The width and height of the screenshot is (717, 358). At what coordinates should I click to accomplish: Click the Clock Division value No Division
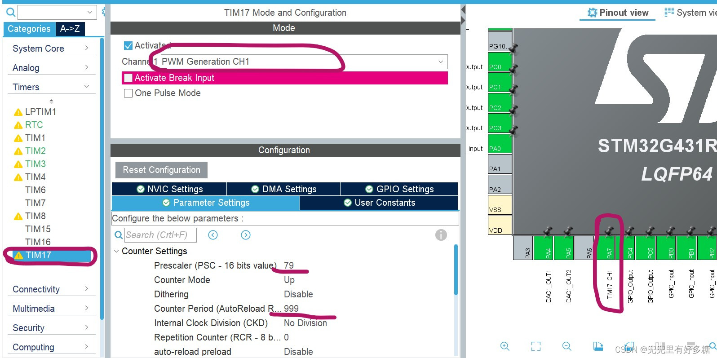(305, 323)
